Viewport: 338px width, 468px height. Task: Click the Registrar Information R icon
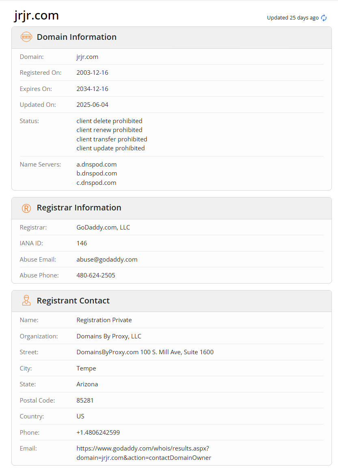[x=26, y=208]
